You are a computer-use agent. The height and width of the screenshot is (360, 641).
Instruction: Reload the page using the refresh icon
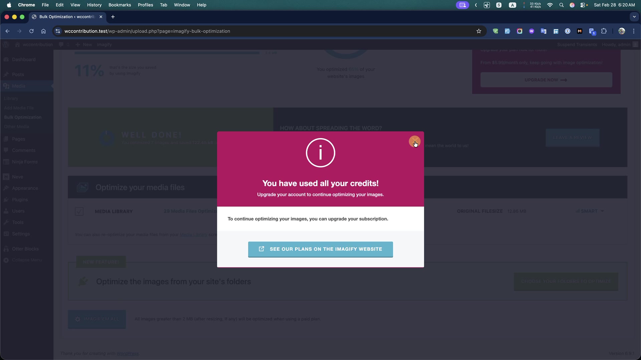31,31
